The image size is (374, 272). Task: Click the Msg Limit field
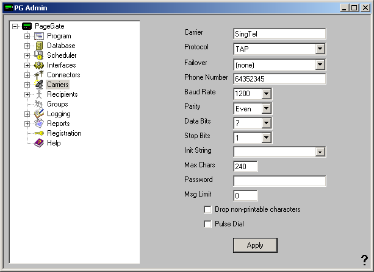(245, 195)
